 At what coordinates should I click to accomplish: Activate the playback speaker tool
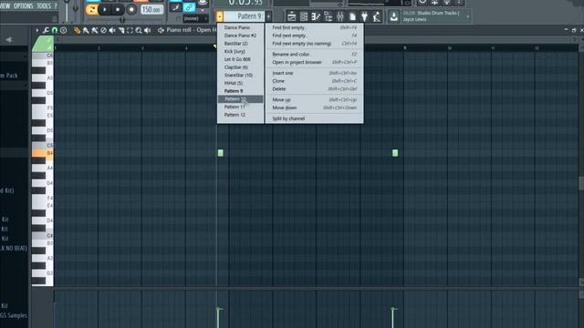pos(148,30)
